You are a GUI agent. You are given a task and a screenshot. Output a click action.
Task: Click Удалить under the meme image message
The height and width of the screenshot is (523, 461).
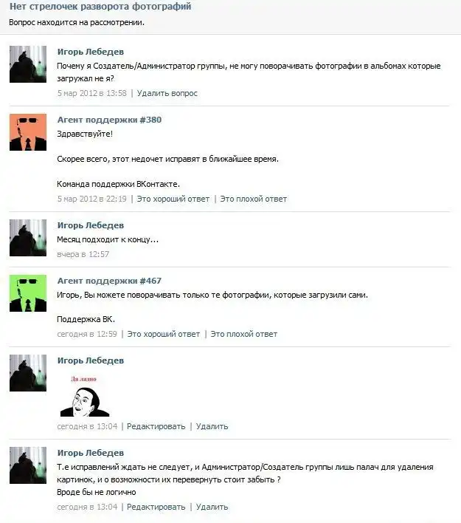pos(212,427)
